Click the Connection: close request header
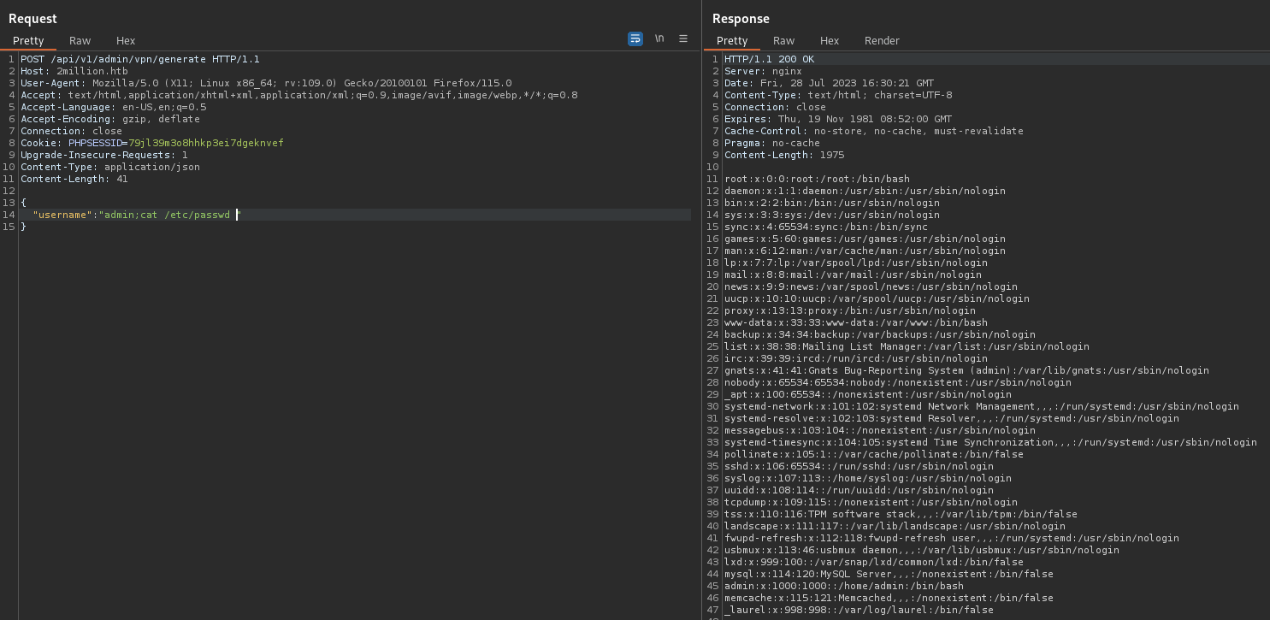 [71, 131]
